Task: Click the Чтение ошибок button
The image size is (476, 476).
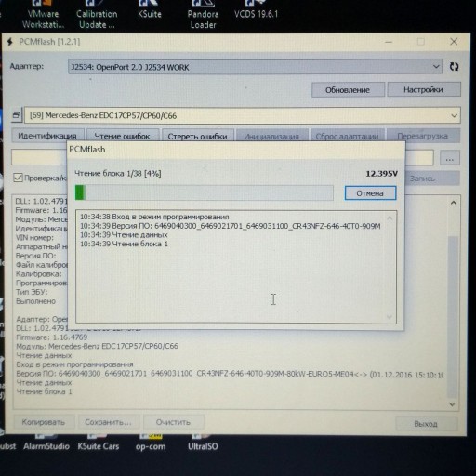Action: coord(123,136)
